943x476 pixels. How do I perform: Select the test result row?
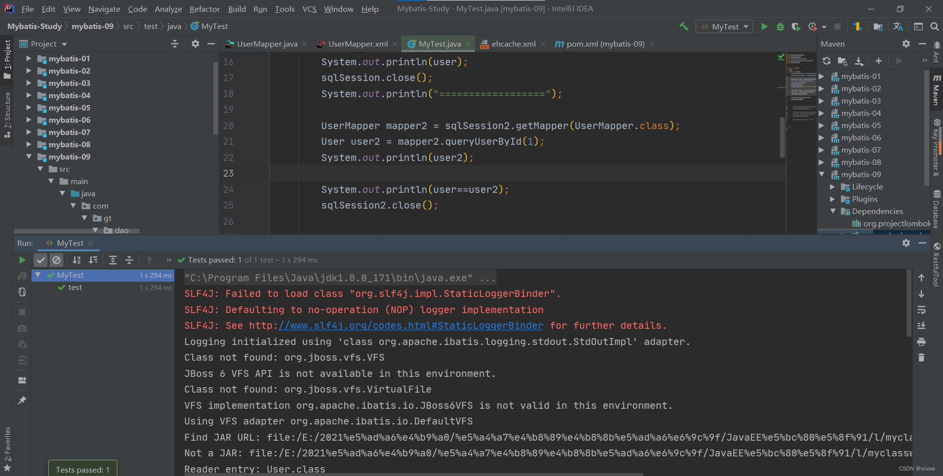click(x=103, y=288)
